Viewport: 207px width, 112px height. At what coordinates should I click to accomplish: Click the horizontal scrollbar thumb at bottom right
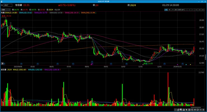pyautogui.click(x=196, y=108)
